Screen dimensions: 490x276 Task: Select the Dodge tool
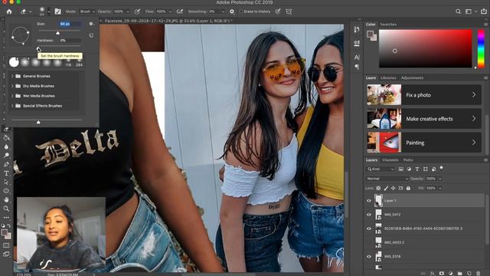6,156
